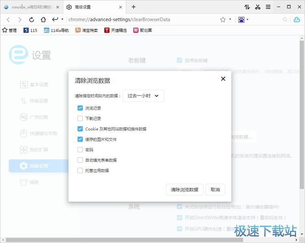This screenshot has height=243, width=305.
Task: Check the 托管应用数据 checkbox
Action: [80, 171]
